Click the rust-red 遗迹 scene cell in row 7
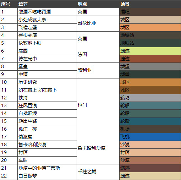Image resolution: width=181 pixels, height=180 pixels. point(150,59)
